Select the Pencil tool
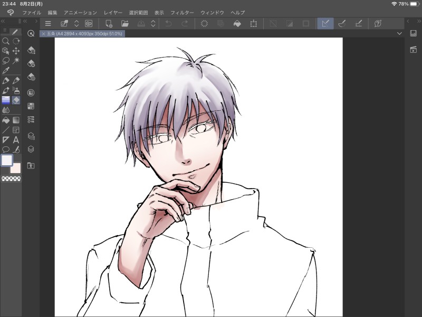 [16, 81]
